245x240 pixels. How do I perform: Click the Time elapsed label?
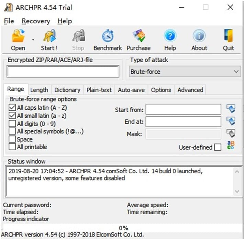tap(21, 212)
